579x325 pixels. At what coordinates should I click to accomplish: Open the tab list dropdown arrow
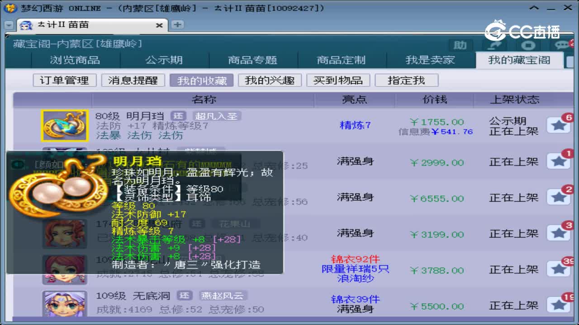pyautogui.click(x=9, y=26)
